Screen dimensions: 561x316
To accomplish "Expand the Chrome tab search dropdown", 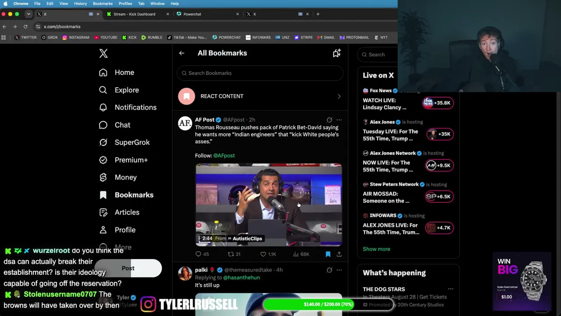I will [28, 14].
